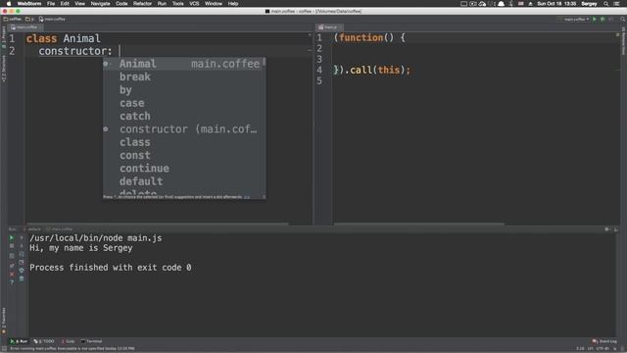Click 'Process finished with exit code 0' output
Screen dimensions: 627x353
pos(111,268)
